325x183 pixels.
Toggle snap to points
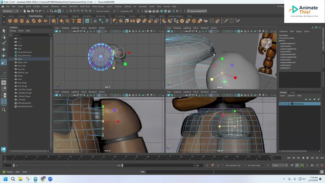(78, 11)
